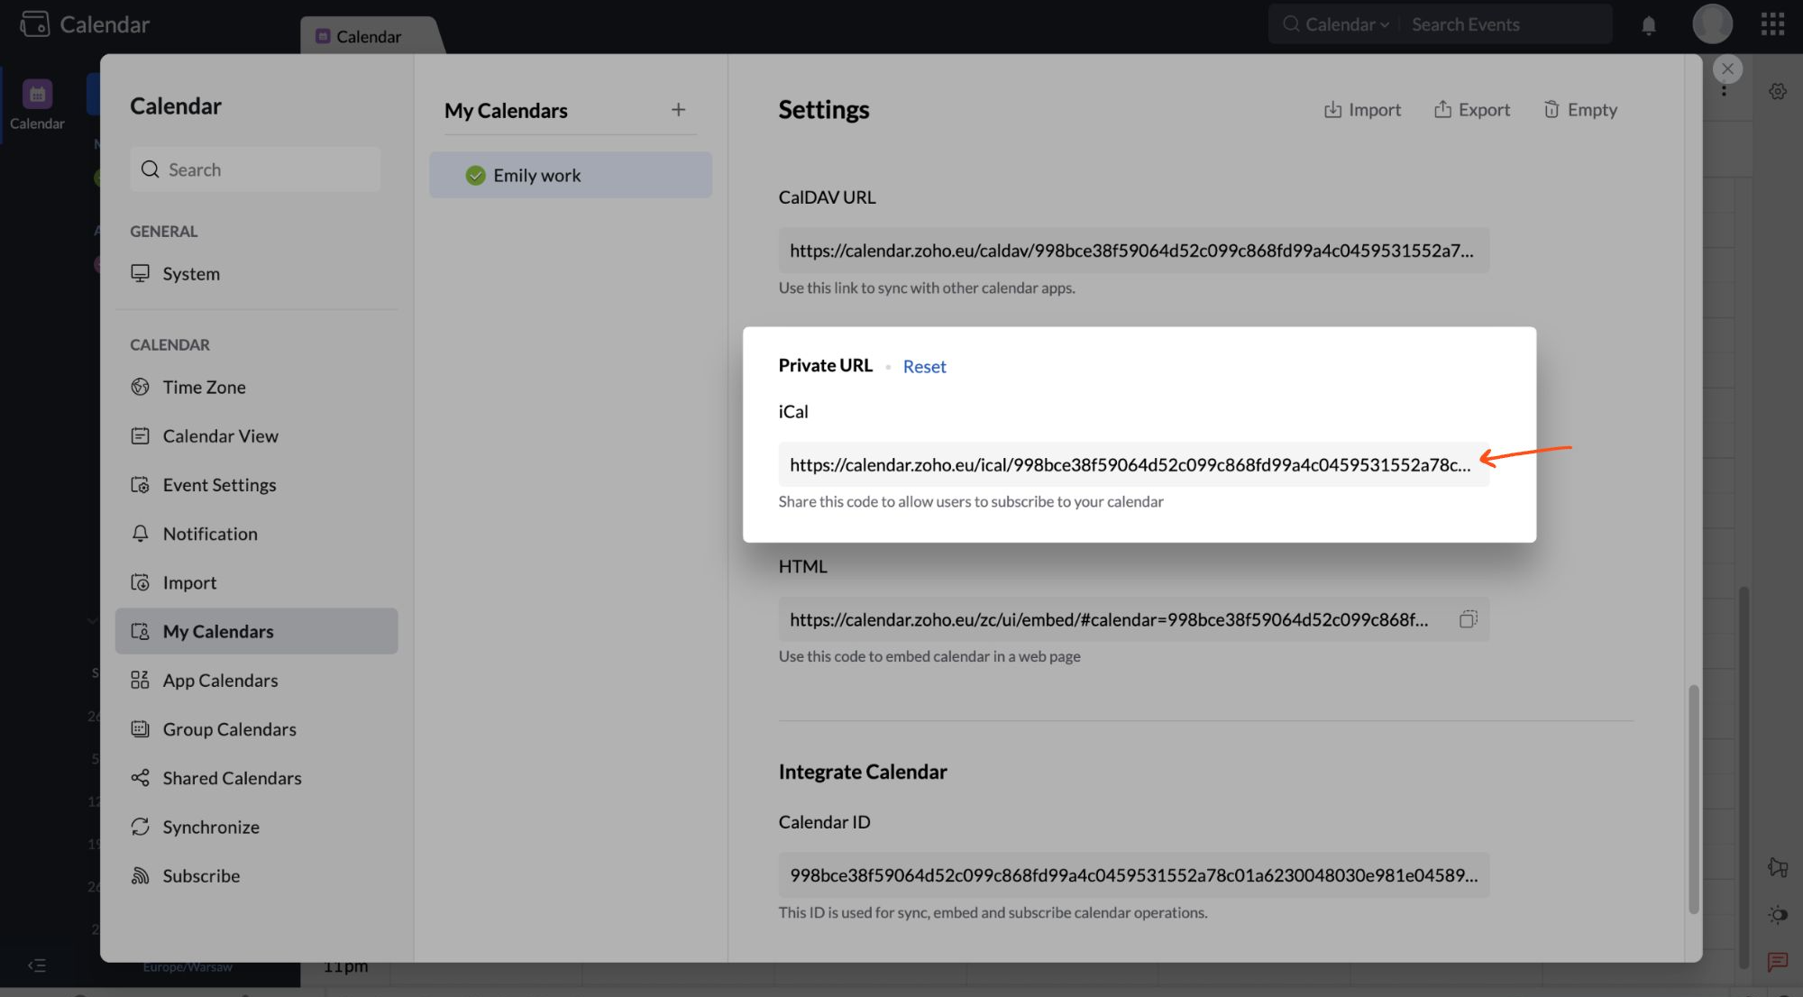Image resolution: width=1803 pixels, height=997 pixels.
Task: Click the settings Search field
Action: 255,169
